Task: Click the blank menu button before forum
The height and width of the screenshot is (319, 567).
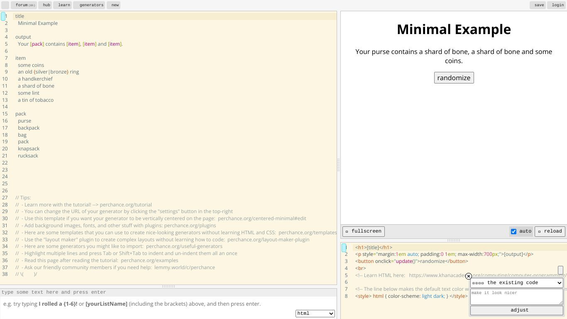Action: pos(5,5)
